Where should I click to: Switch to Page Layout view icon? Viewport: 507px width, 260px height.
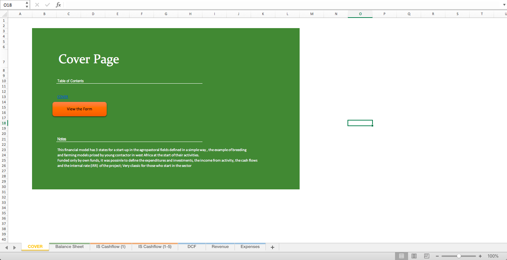tap(414, 256)
